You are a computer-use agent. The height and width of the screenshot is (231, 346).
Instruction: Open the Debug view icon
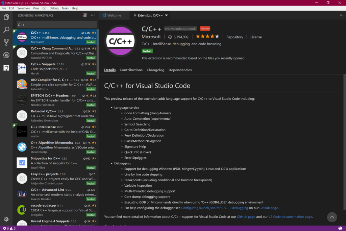(6, 55)
